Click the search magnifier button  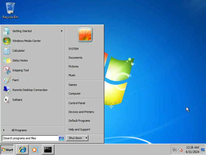coord(61,138)
